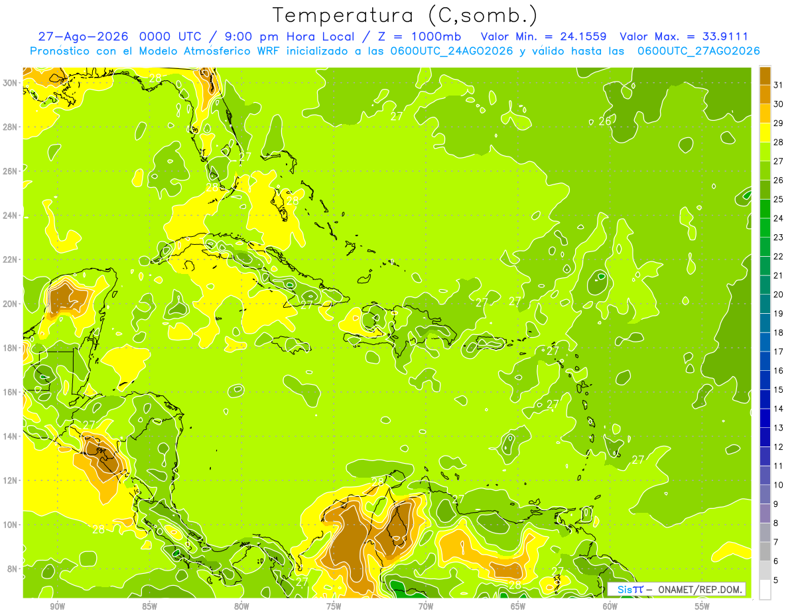Click the "10N" latitude label

click(x=11, y=524)
